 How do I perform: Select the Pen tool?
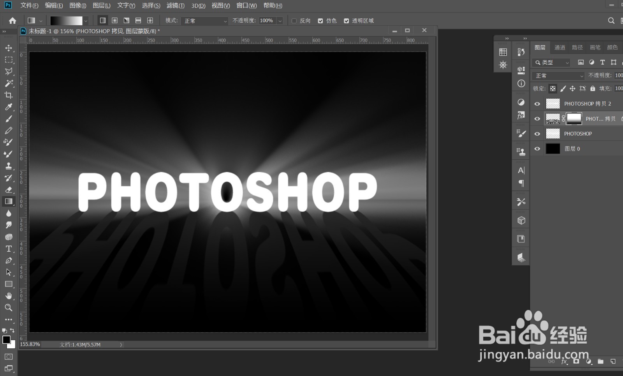click(9, 260)
